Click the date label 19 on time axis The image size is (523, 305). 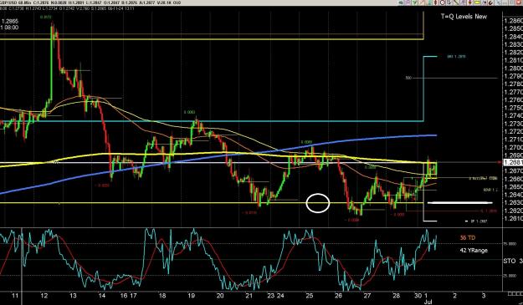point(191,295)
